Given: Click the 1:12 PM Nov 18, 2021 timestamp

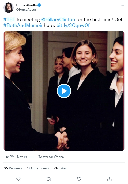Looking at the screenshot, I should [x=20, y=157].
